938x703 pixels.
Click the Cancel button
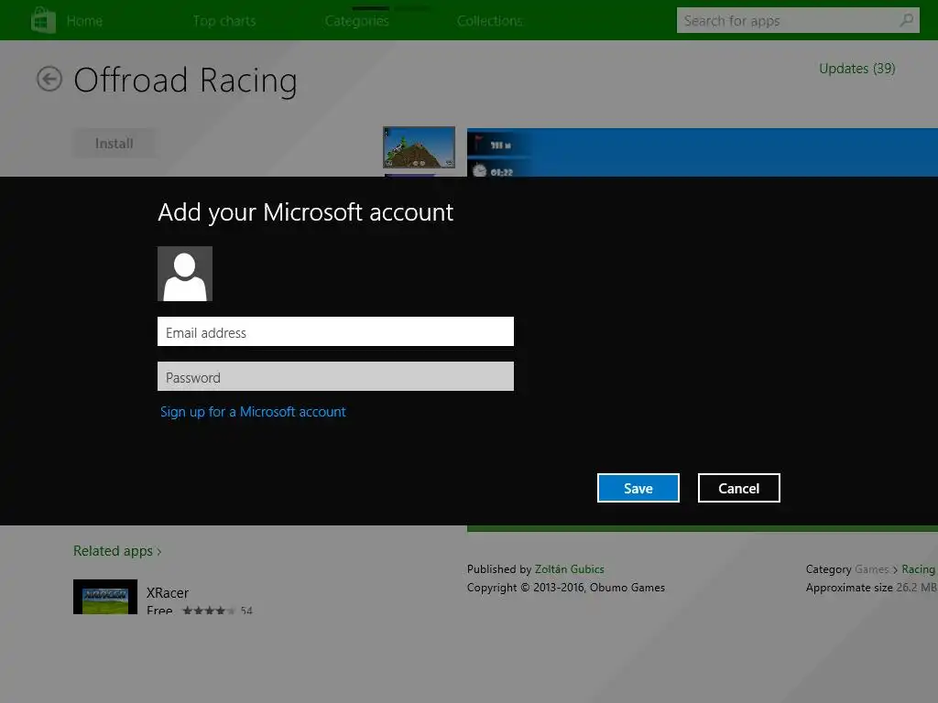point(739,488)
